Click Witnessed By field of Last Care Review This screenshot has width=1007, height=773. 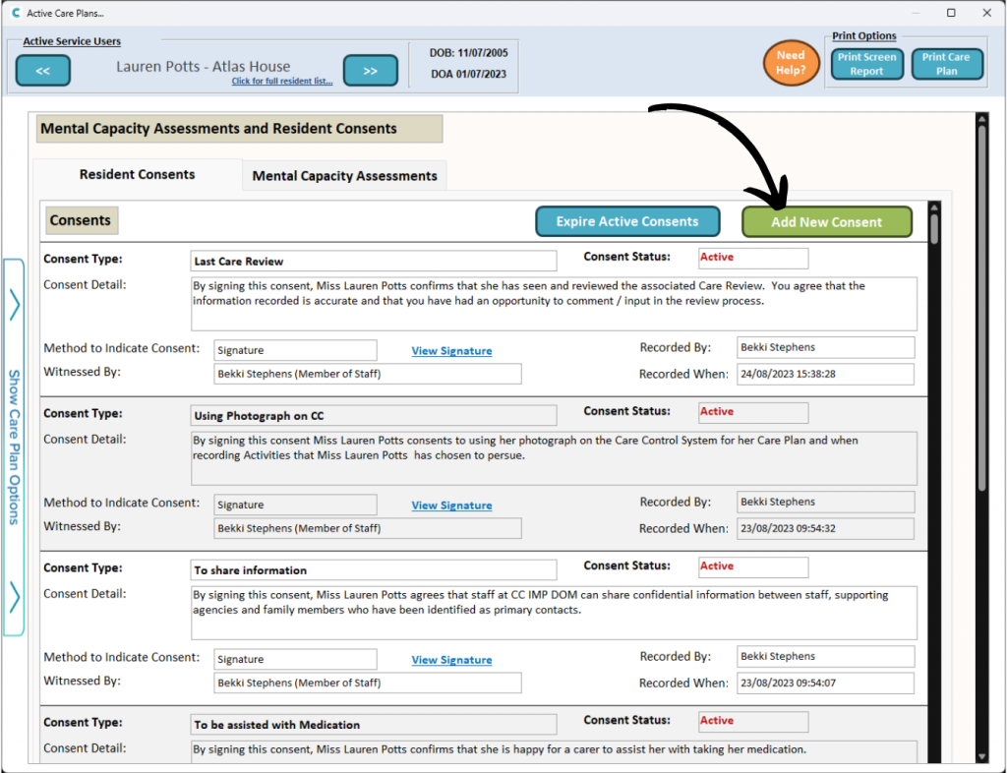[368, 374]
